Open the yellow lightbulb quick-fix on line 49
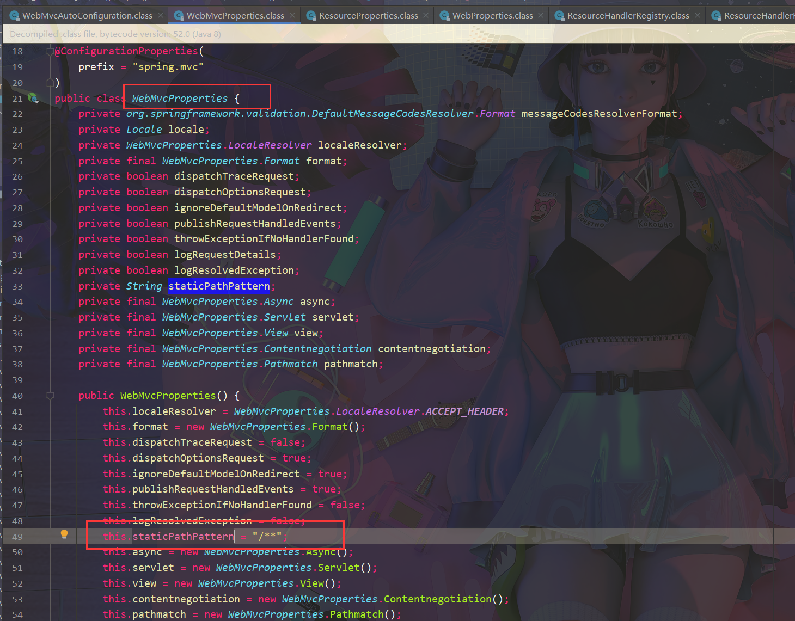The height and width of the screenshot is (621, 795). (x=64, y=534)
